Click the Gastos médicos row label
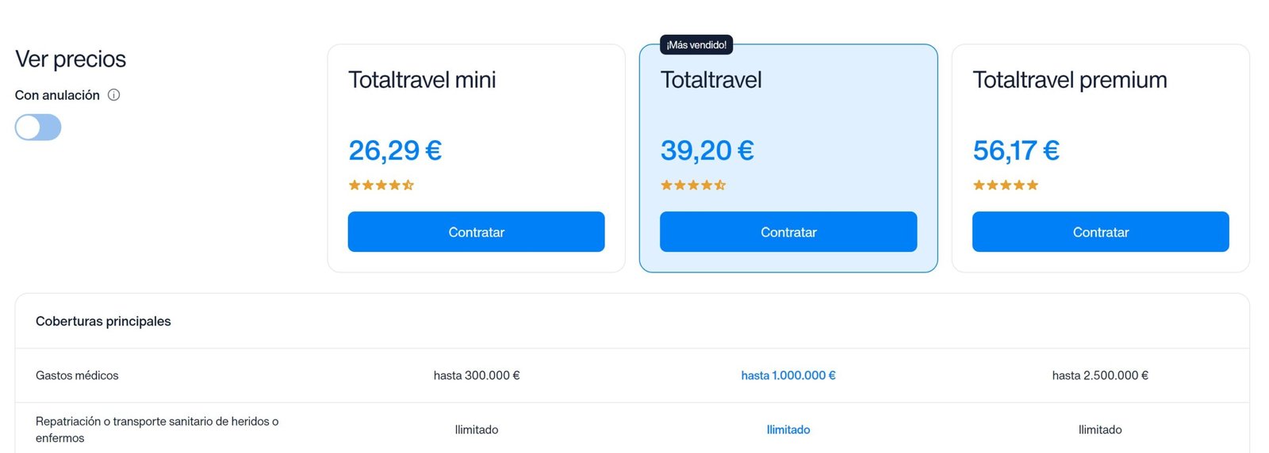This screenshot has width=1269, height=453. 77,375
